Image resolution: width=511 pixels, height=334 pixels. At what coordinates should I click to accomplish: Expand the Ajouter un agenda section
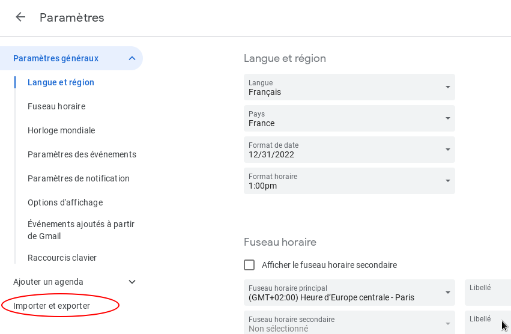point(132,282)
